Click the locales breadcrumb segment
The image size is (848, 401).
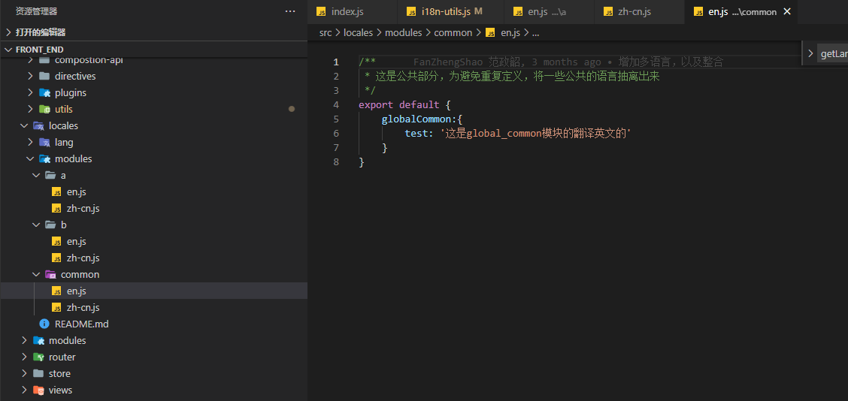point(359,32)
